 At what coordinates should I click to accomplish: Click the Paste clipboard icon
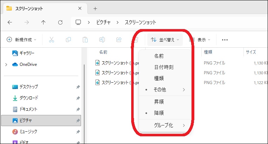click(x=85, y=40)
